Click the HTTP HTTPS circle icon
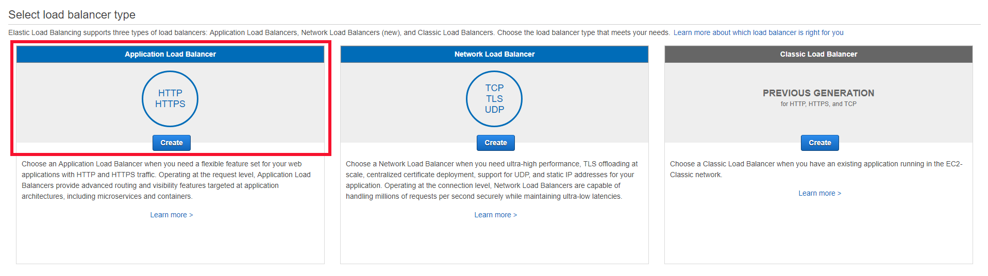The height and width of the screenshot is (276, 988). click(170, 99)
